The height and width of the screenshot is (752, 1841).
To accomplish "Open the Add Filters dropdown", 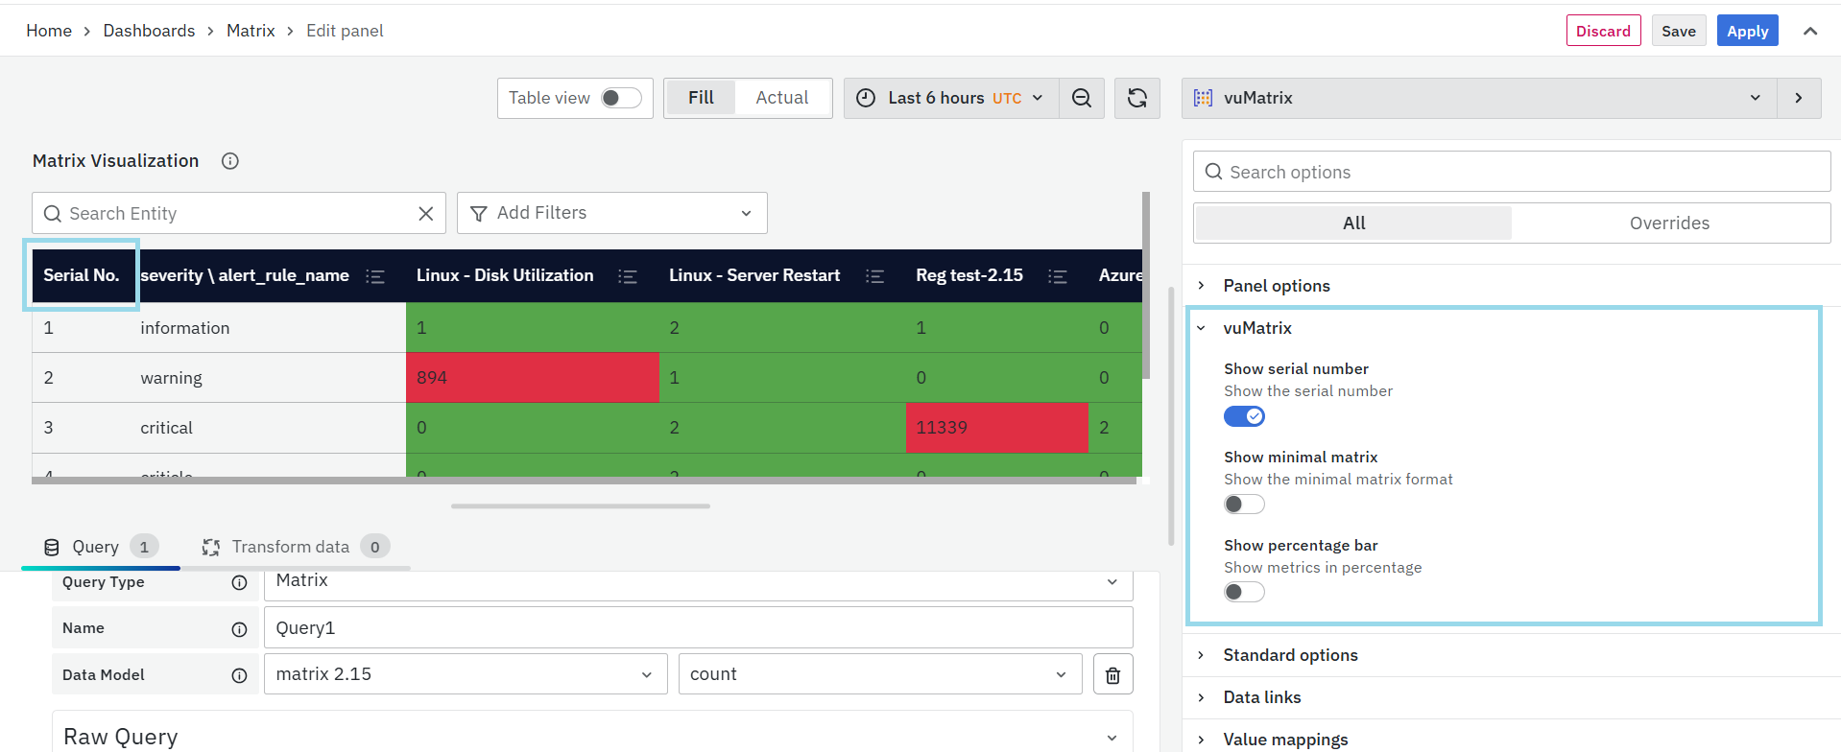I will pos(611,213).
